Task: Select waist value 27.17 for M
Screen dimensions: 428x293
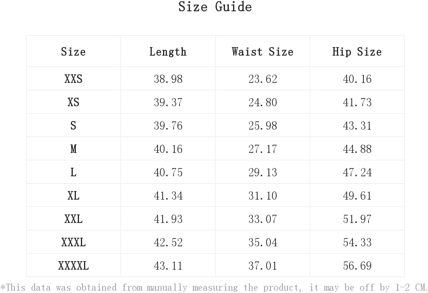Action: [263, 149]
